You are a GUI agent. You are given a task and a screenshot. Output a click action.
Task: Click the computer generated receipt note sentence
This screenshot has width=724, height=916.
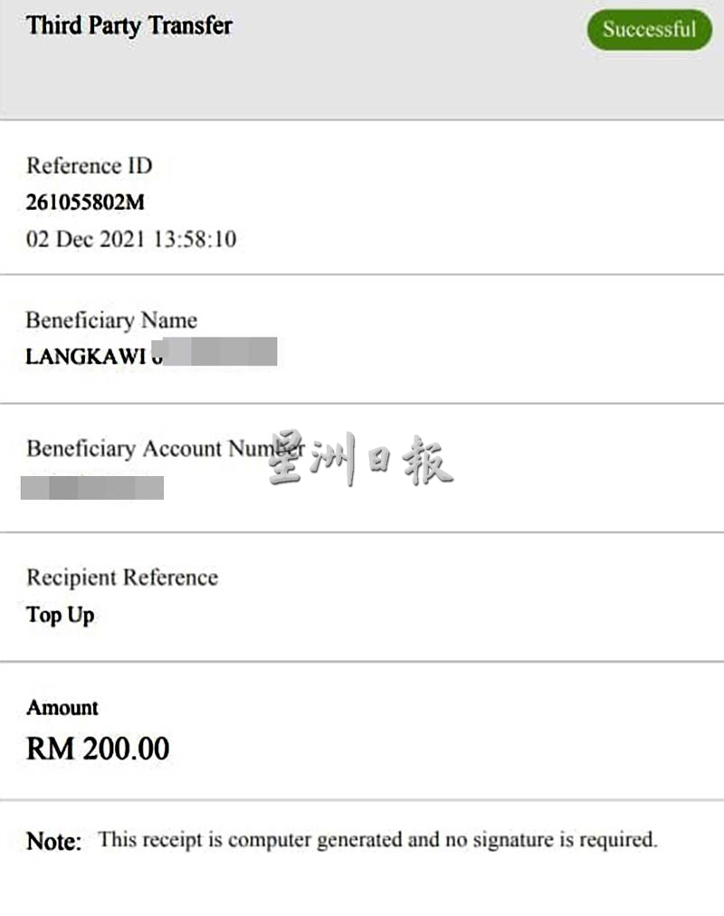click(x=376, y=840)
